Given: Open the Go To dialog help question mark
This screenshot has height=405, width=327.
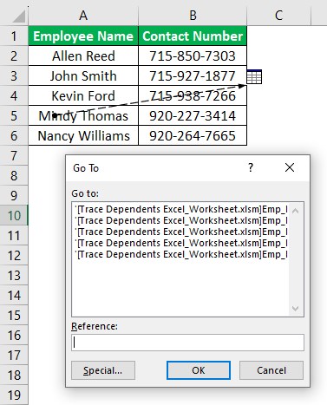Looking at the screenshot, I should (251, 167).
